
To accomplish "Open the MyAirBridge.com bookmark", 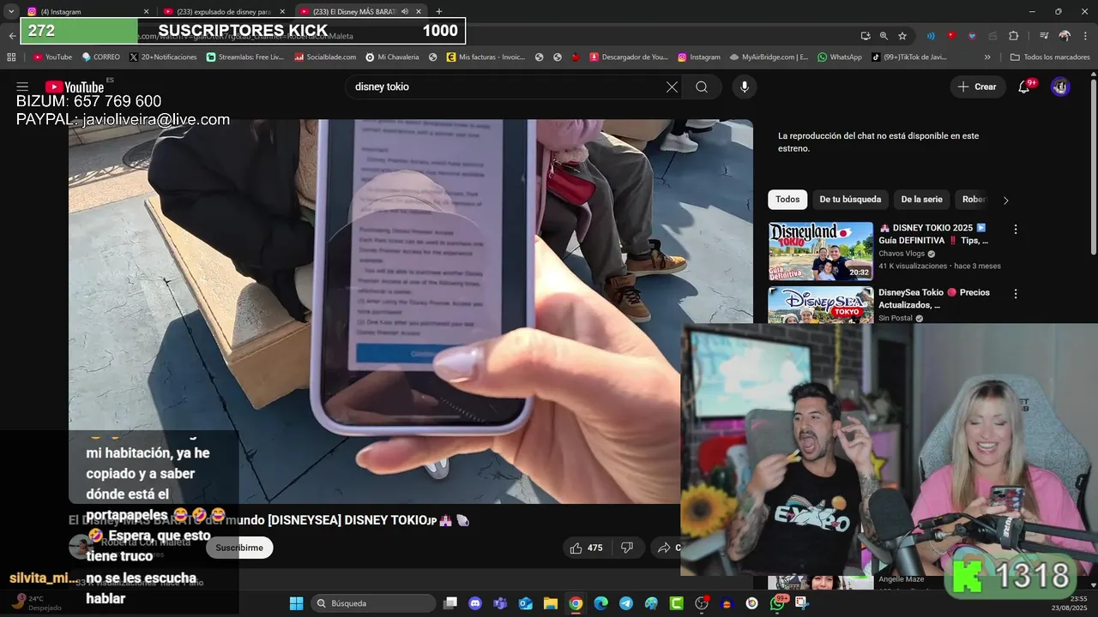I will pos(769,57).
